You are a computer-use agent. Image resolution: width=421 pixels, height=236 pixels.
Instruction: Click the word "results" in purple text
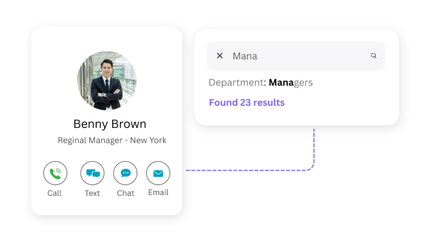(x=269, y=102)
